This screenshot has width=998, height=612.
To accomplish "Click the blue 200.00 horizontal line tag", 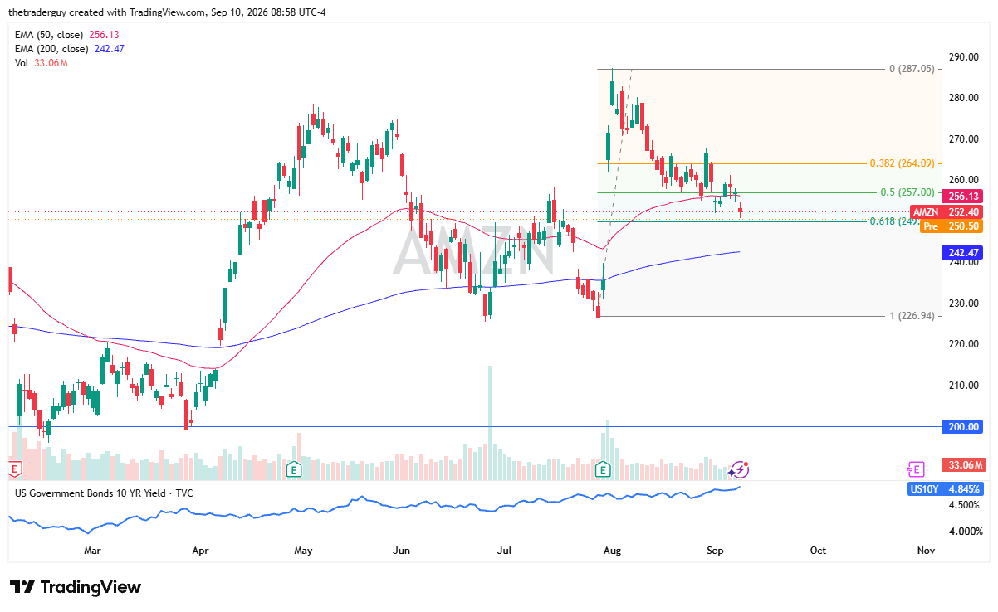I will point(964,427).
